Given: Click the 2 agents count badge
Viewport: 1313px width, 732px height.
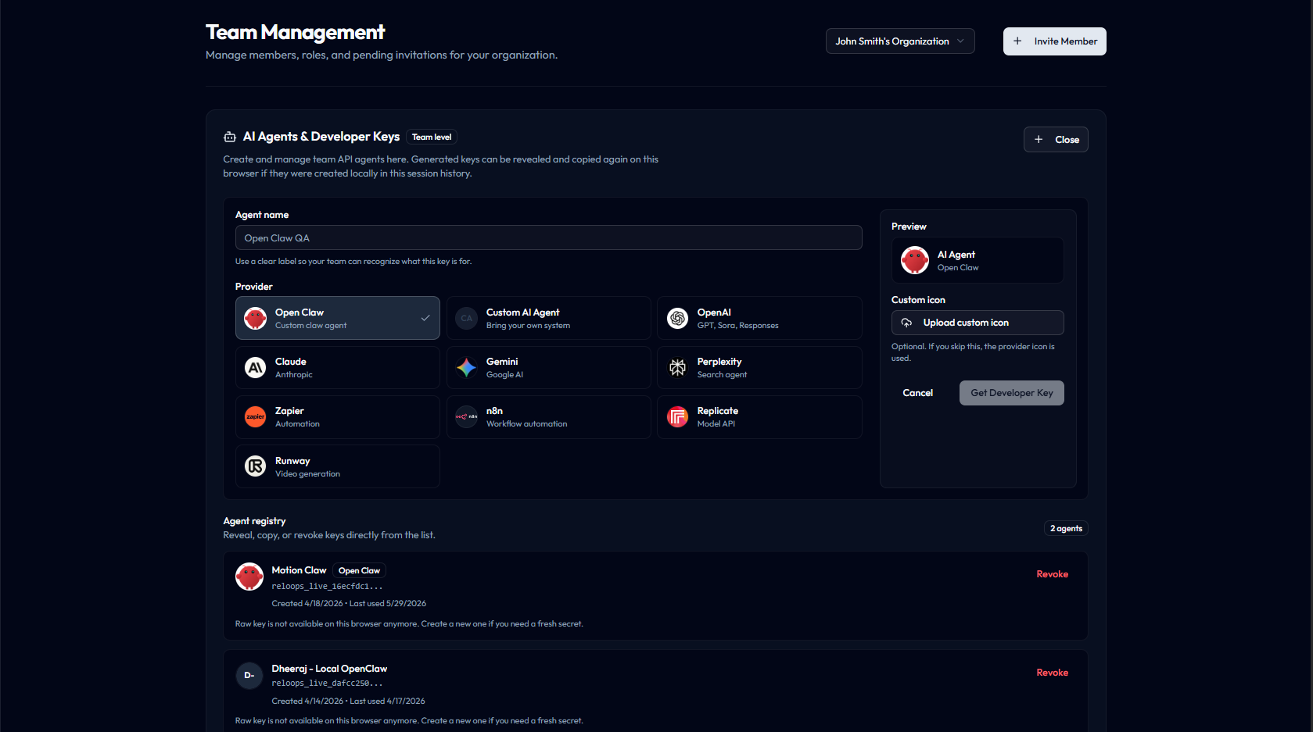Looking at the screenshot, I should point(1066,529).
